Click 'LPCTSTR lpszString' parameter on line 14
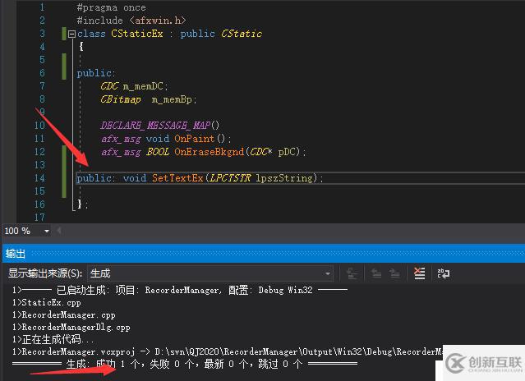Viewport: 525px width, 381px height. [x=262, y=178]
